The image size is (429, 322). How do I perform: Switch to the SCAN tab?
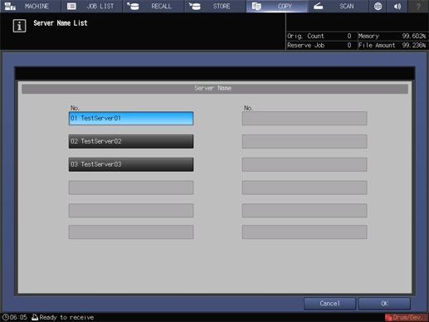(339, 6)
